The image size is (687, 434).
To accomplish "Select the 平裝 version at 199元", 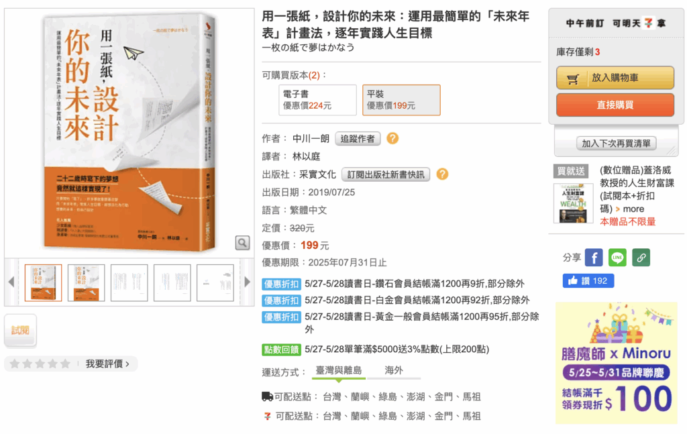I will pos(401,100).
